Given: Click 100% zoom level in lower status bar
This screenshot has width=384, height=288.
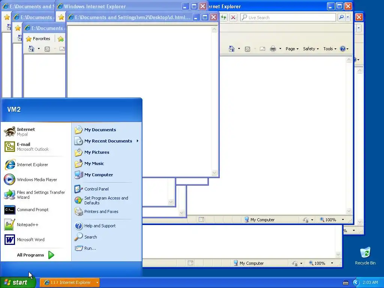Looking at the screenshot, I should 317,263.
